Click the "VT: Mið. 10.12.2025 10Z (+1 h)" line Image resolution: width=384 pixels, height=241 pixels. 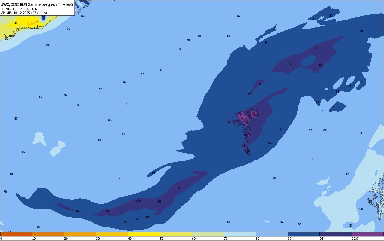tap(24, 13)
